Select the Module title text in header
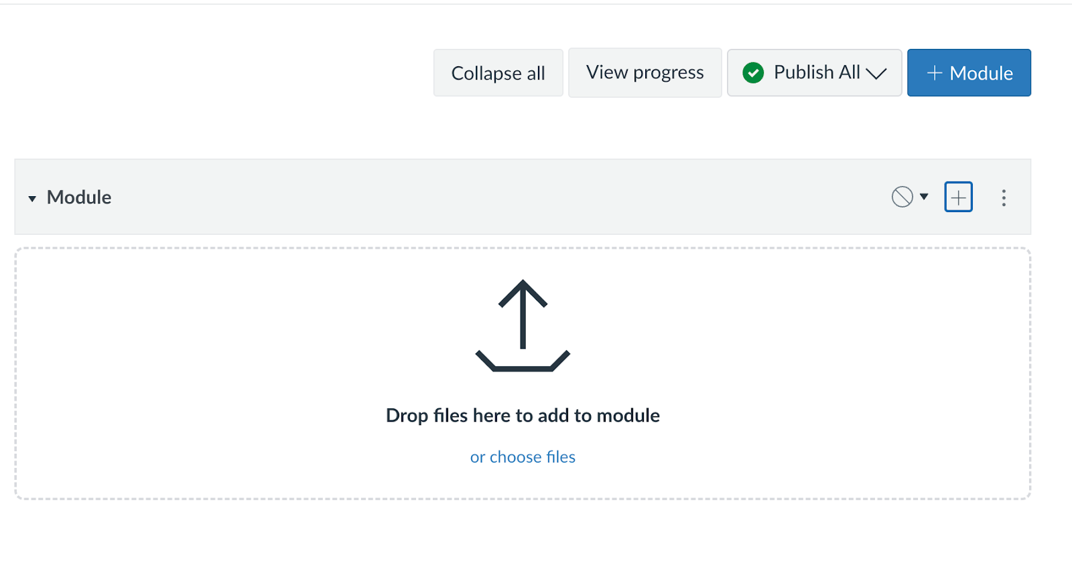1072x583 pixels. coord(79,197)
